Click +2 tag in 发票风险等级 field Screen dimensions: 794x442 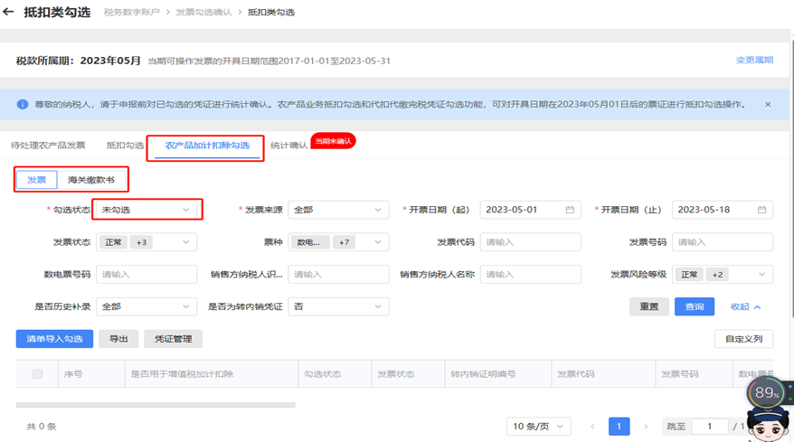[717, 275]
